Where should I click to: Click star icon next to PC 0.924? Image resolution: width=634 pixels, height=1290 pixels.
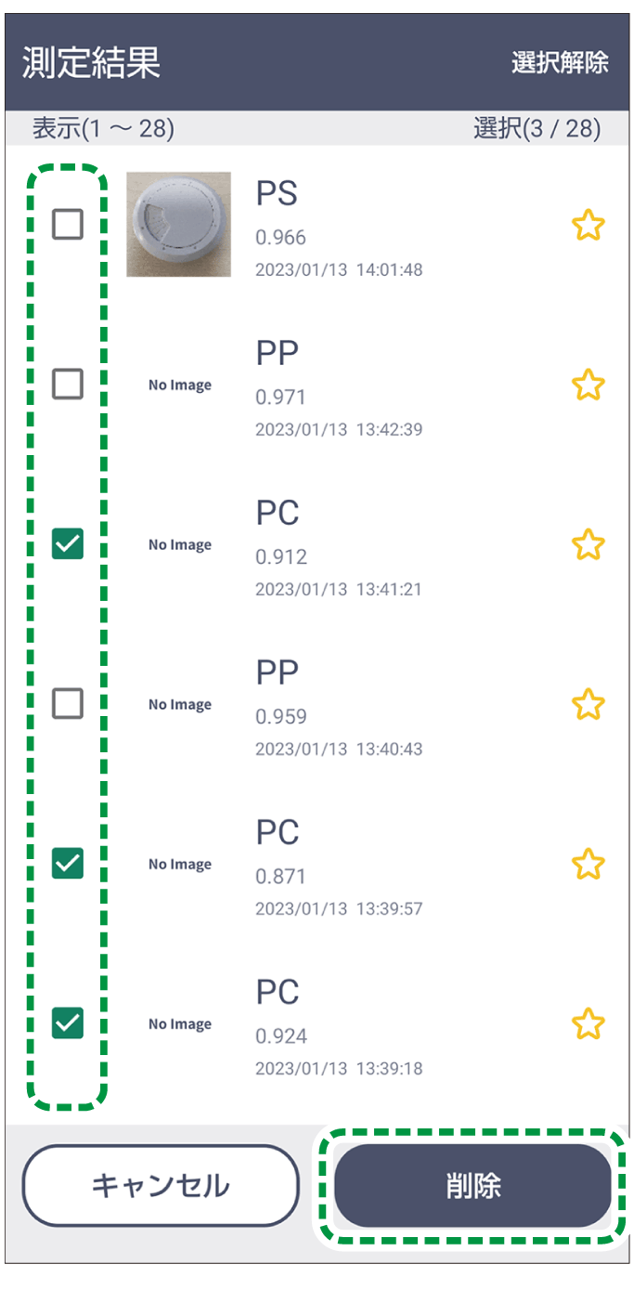tap(588, 1023)
